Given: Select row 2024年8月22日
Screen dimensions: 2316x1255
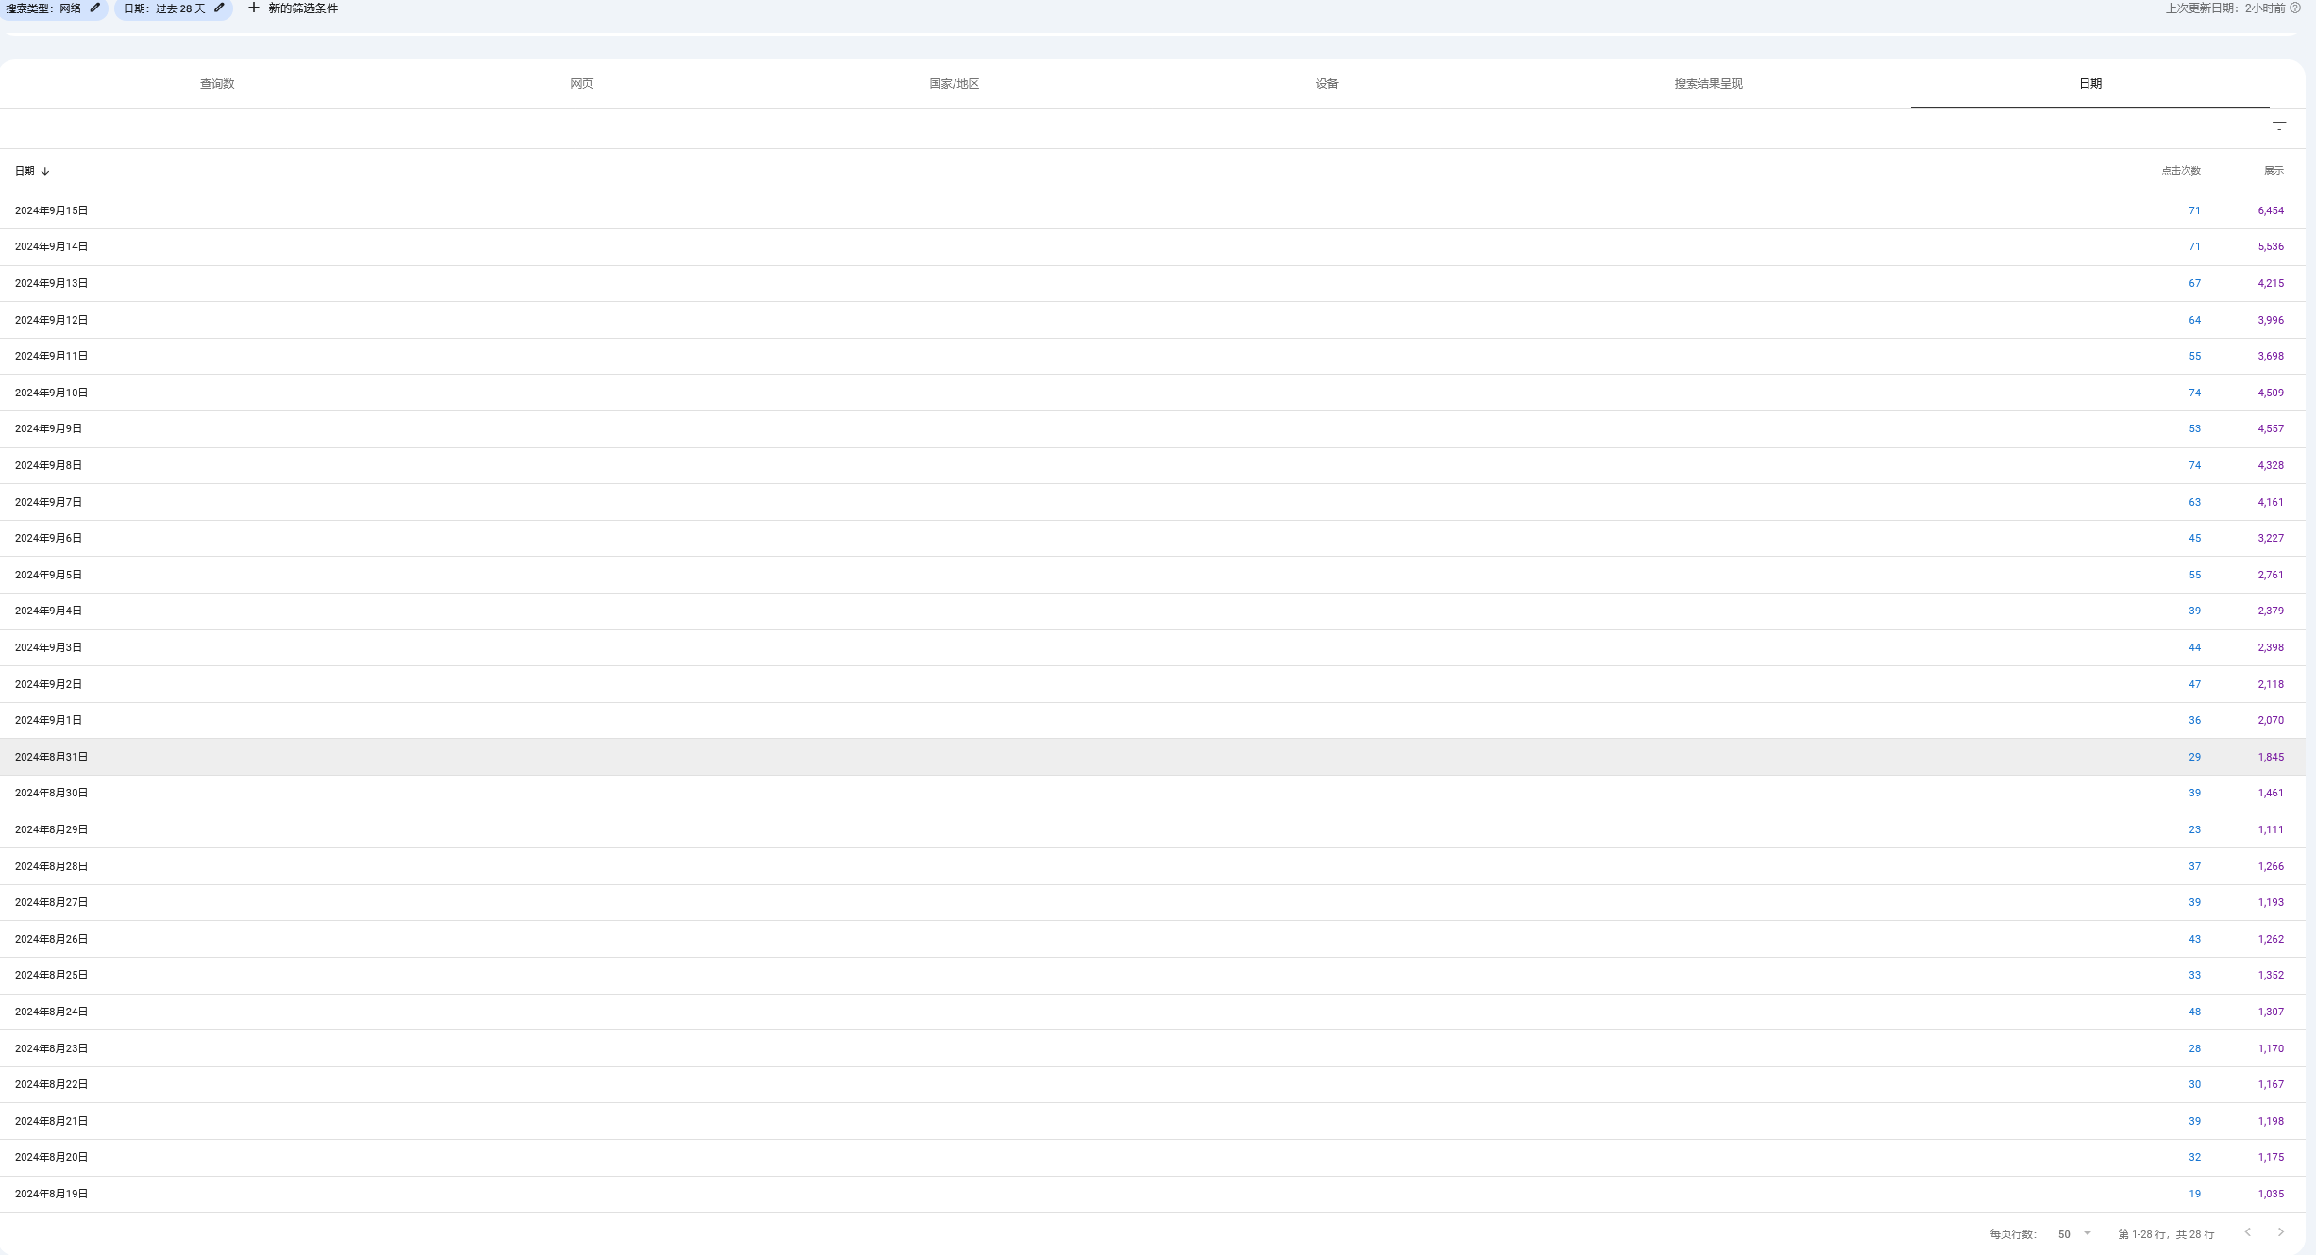Looking at the screenshot, I should pyautogui.click(x=1153, y=1084).
